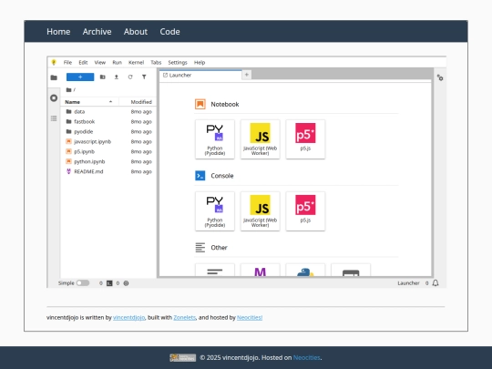The height and width of the screenshot is (369, 492).
Task: Follow the Neocities! link in article footer
Action: pyautogui.click(x=250, y=318)
